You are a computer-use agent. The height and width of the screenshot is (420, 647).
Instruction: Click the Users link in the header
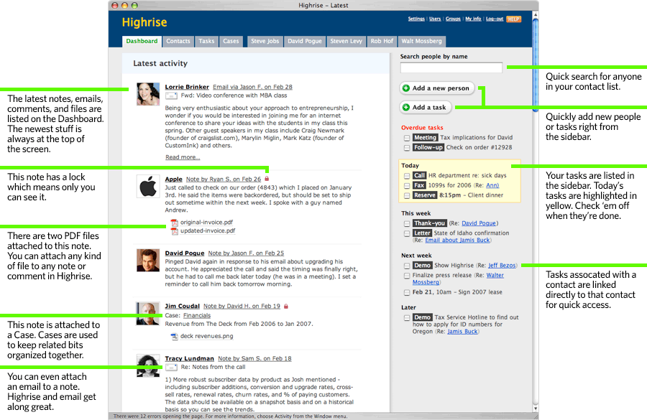[435, 19]
